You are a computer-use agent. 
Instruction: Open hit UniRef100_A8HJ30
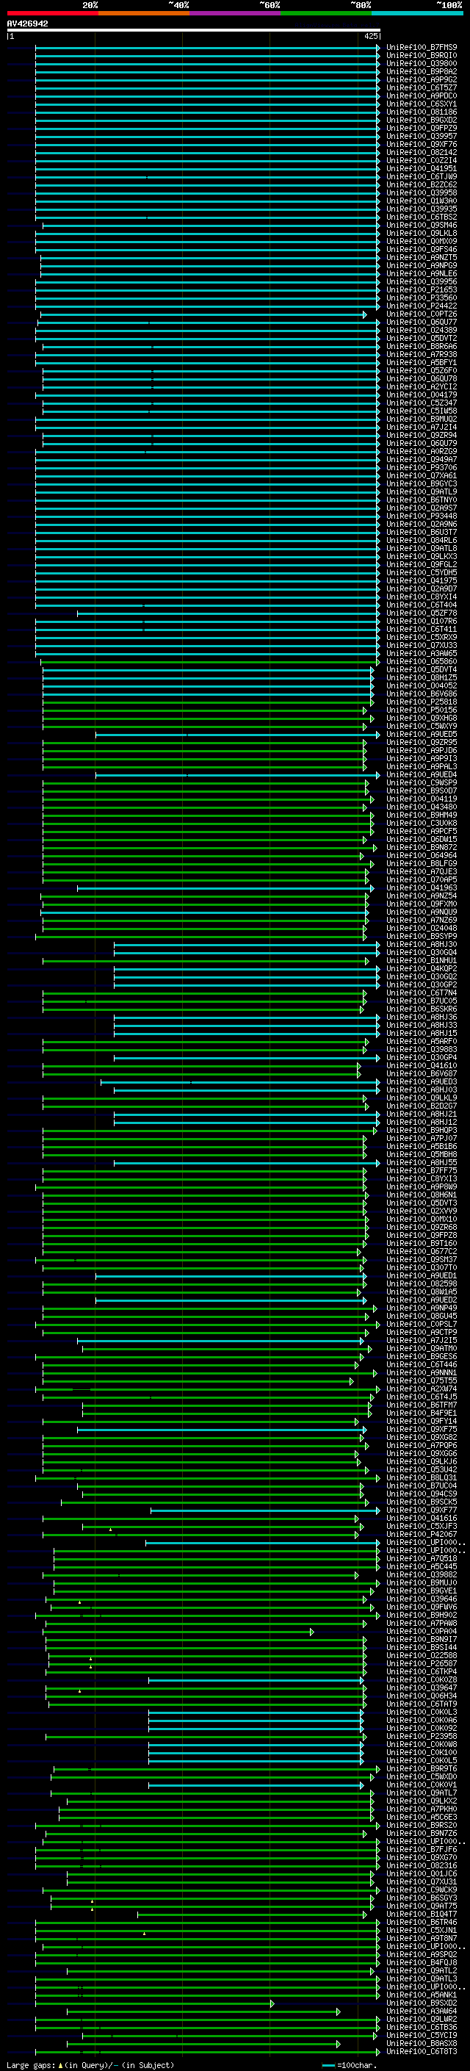click(x=422, y=944)
